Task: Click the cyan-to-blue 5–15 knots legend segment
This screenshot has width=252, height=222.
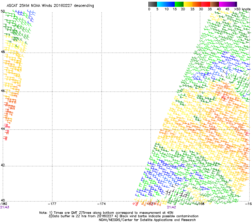Action: [166, 4]
